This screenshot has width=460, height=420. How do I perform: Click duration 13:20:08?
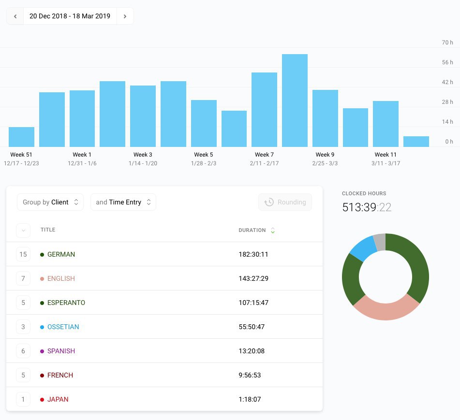252,351
